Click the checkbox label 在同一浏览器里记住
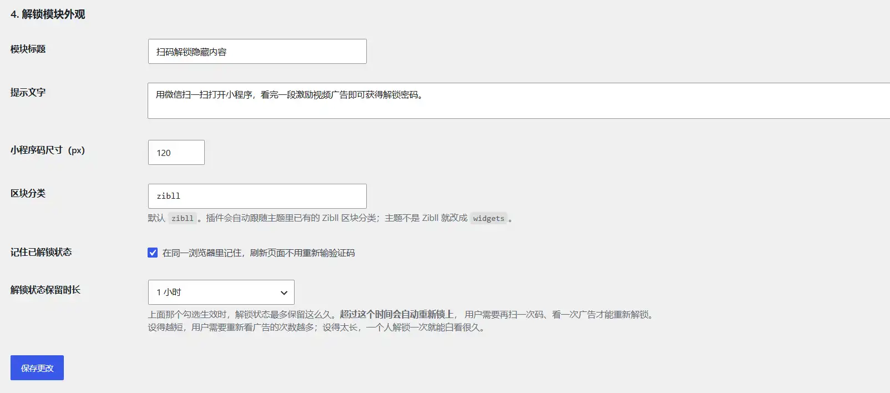This screenshot has width=890, height=393. click(259, 253)
